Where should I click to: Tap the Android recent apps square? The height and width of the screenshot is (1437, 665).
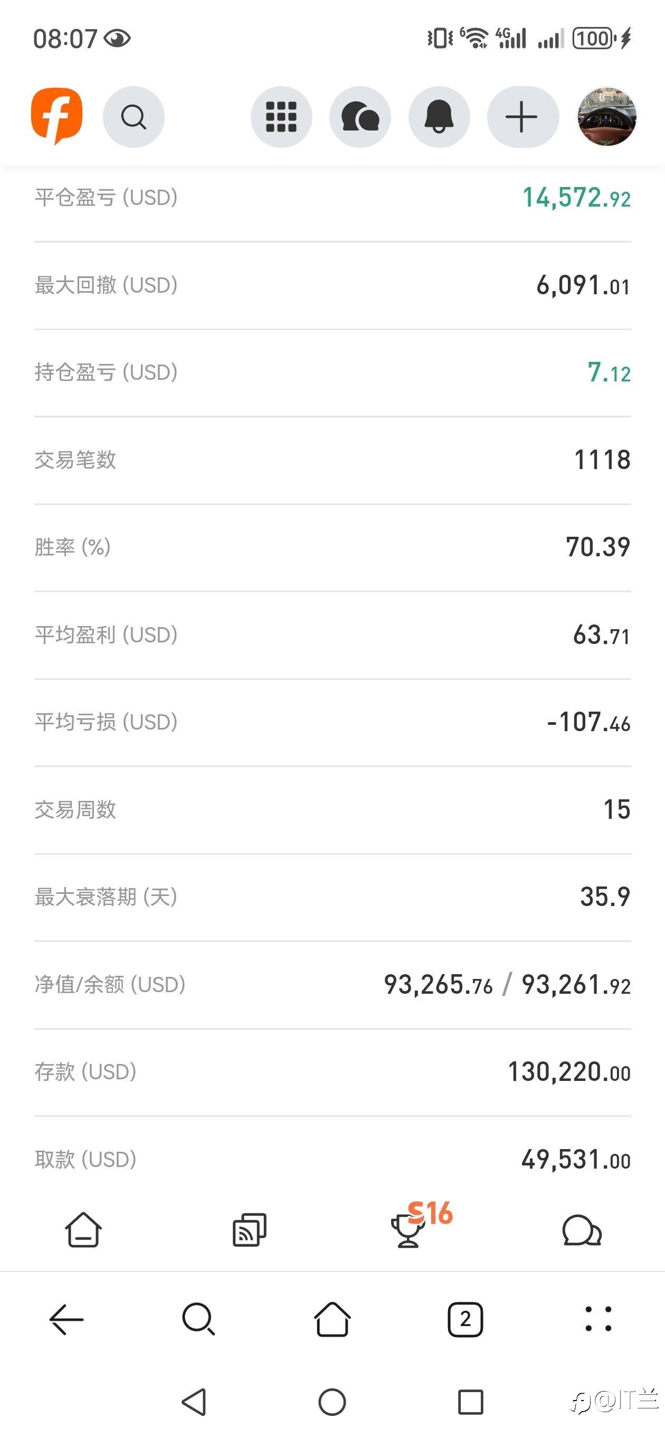click(470, 1402)
